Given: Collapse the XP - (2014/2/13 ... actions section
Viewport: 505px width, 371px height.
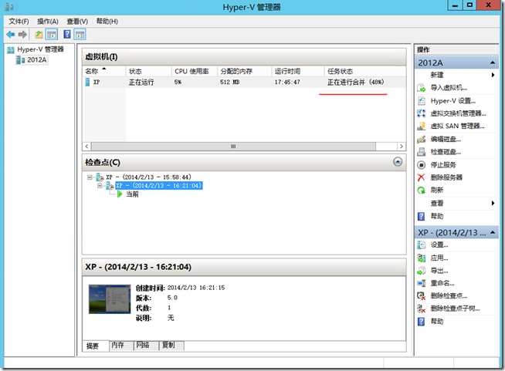Looking at the screenshot, I should [x=493, y=232].
